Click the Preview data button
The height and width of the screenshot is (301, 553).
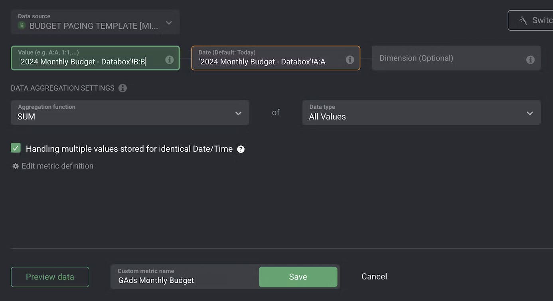[50, 277]
